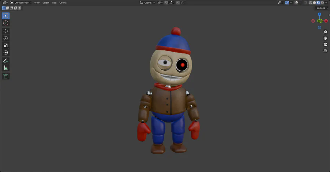Switch perspective/orthographic with grid icon
The image size is (330, 172).
tap(325, 51)
